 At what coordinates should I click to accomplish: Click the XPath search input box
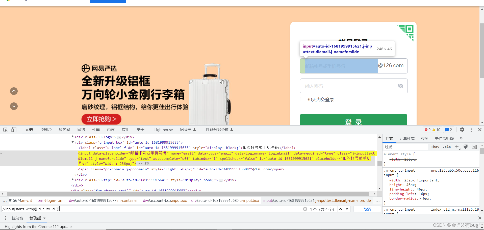pyautogui.click(x=151, y=209)
